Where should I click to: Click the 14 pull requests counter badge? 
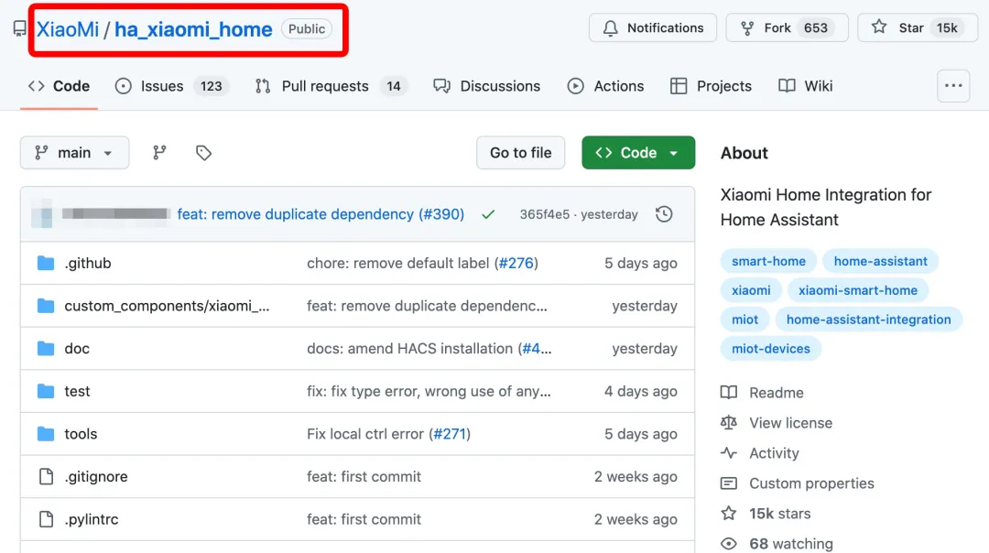point(394,86)
